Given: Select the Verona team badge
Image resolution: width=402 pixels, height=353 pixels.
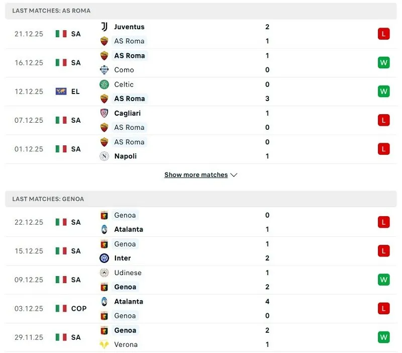Looking at the screenshot, I should (104, 344).
